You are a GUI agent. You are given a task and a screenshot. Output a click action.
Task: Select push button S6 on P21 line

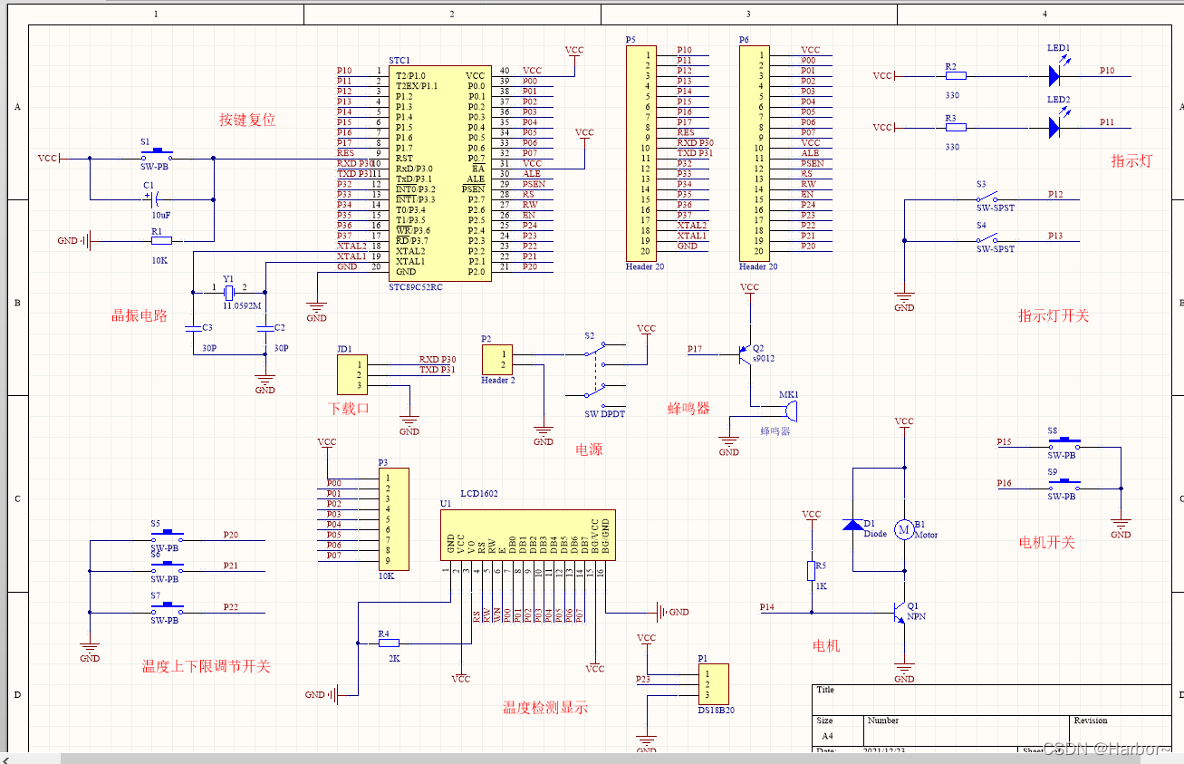pos(167,567)
